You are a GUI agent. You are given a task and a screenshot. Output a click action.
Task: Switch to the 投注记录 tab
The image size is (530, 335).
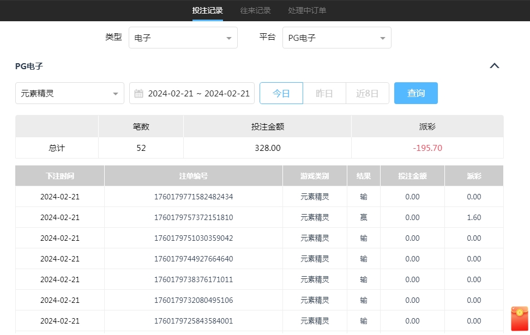coord(207,10)
